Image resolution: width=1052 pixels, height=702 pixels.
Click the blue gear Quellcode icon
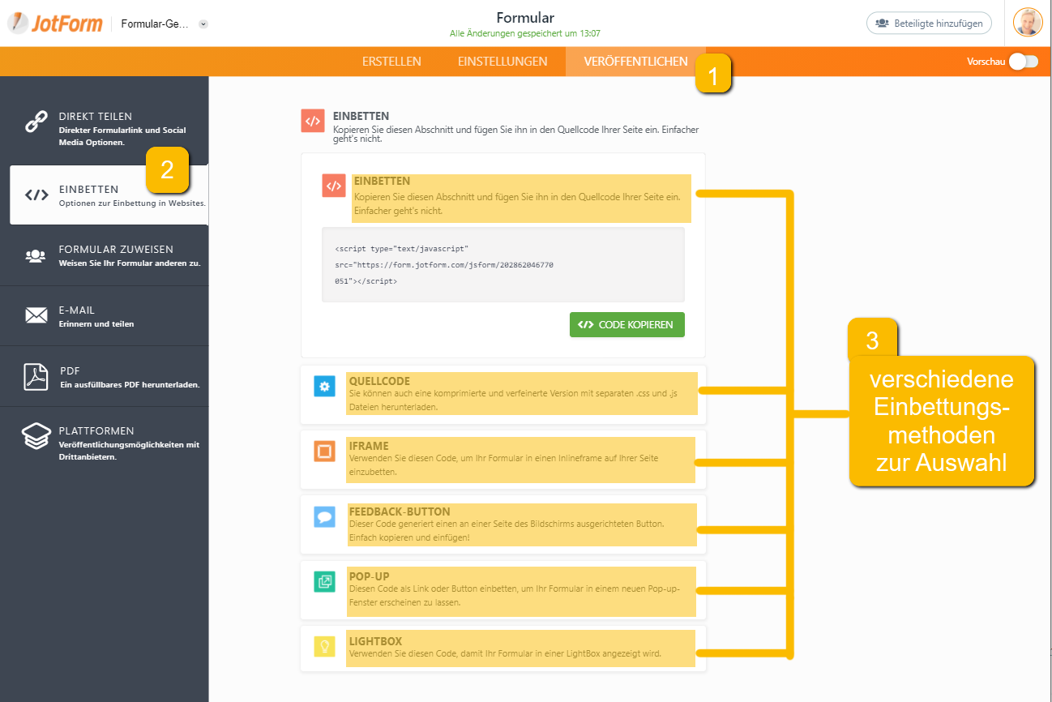(324, 387)
